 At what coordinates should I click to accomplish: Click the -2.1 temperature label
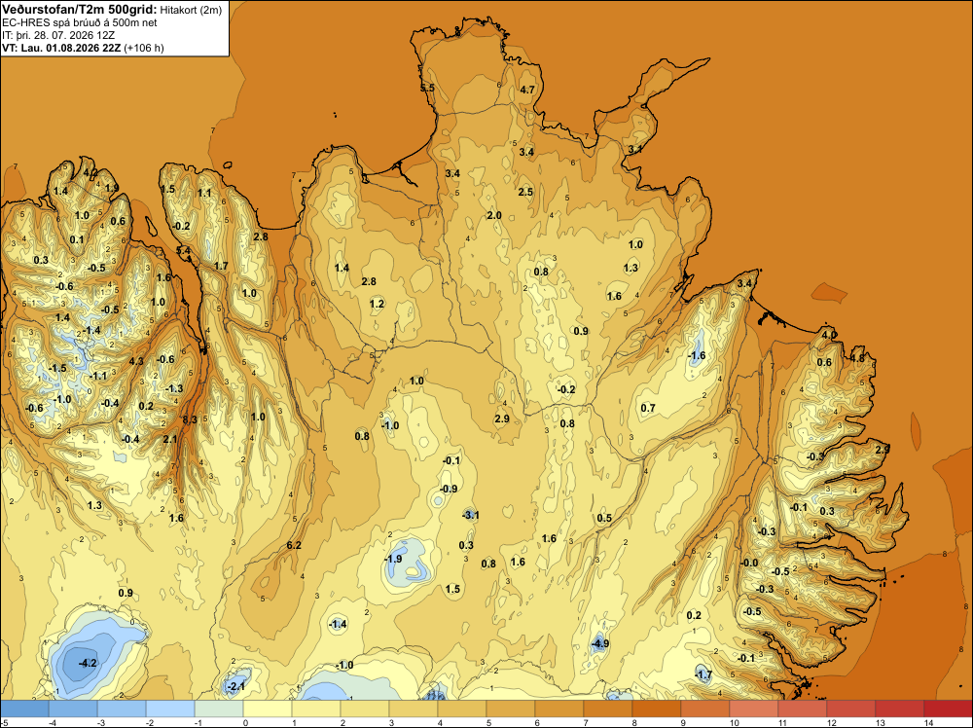tap(235, 686)
